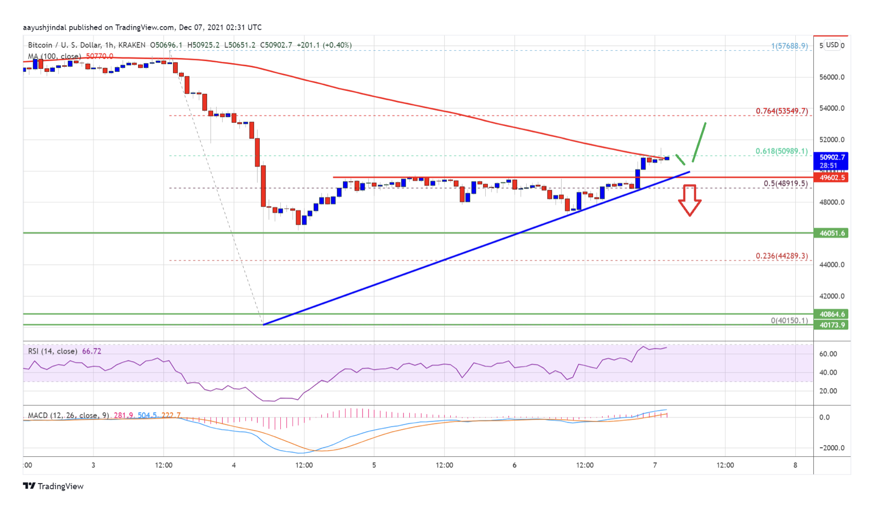Click the Fib level label 0.5(48919.5)
The image size is (879, 519).
pyautogui.click(x=786, y=183)
